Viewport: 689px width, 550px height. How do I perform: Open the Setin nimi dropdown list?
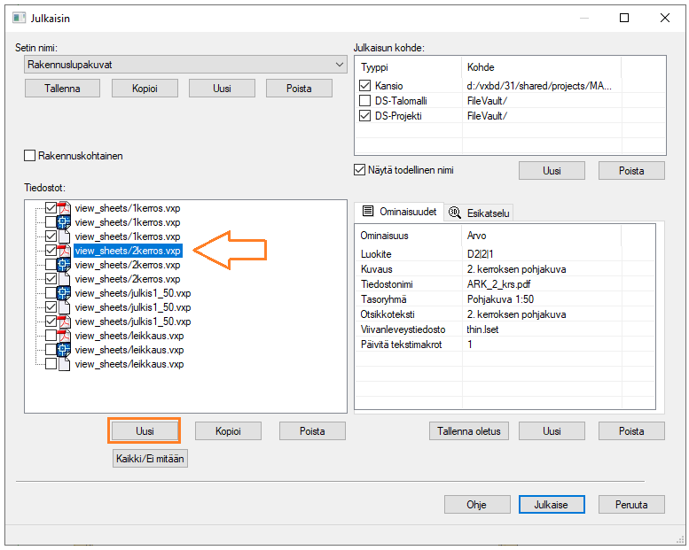(340, 65)
